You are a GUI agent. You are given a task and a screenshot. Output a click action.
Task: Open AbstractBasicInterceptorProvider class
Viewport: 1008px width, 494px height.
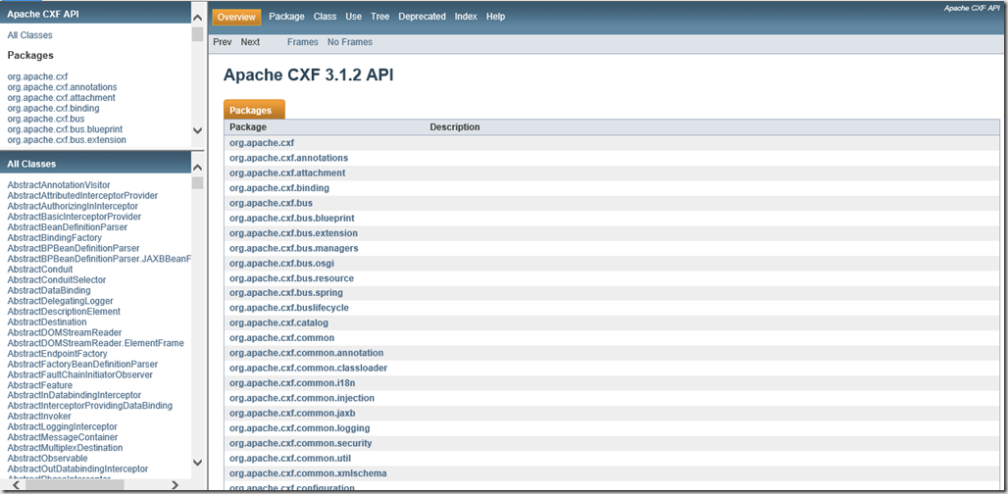[x=74, y=217]
